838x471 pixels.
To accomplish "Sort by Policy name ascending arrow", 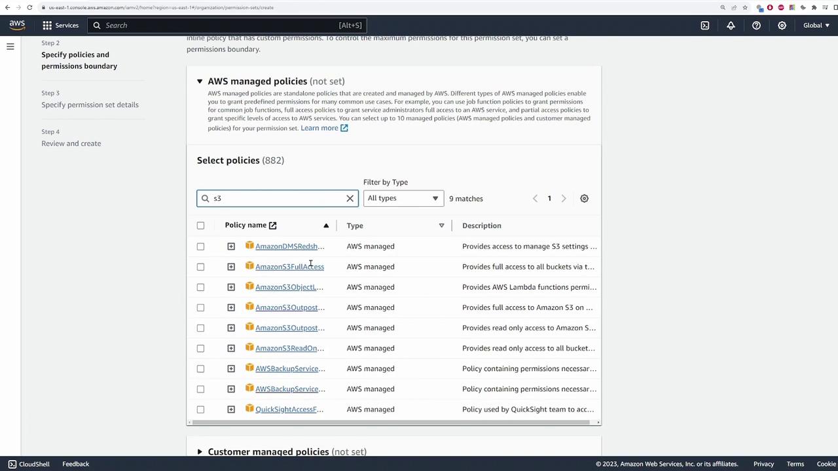I will pyautogui.click(x=326, y=226).
